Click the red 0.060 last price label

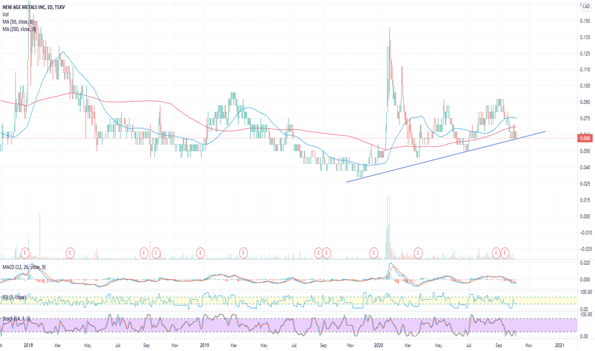(x=585, y=138)
